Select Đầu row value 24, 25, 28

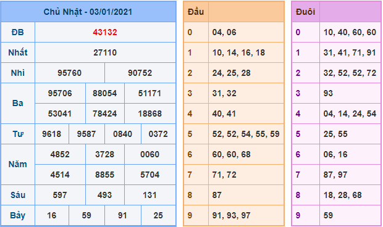point(231,73)
